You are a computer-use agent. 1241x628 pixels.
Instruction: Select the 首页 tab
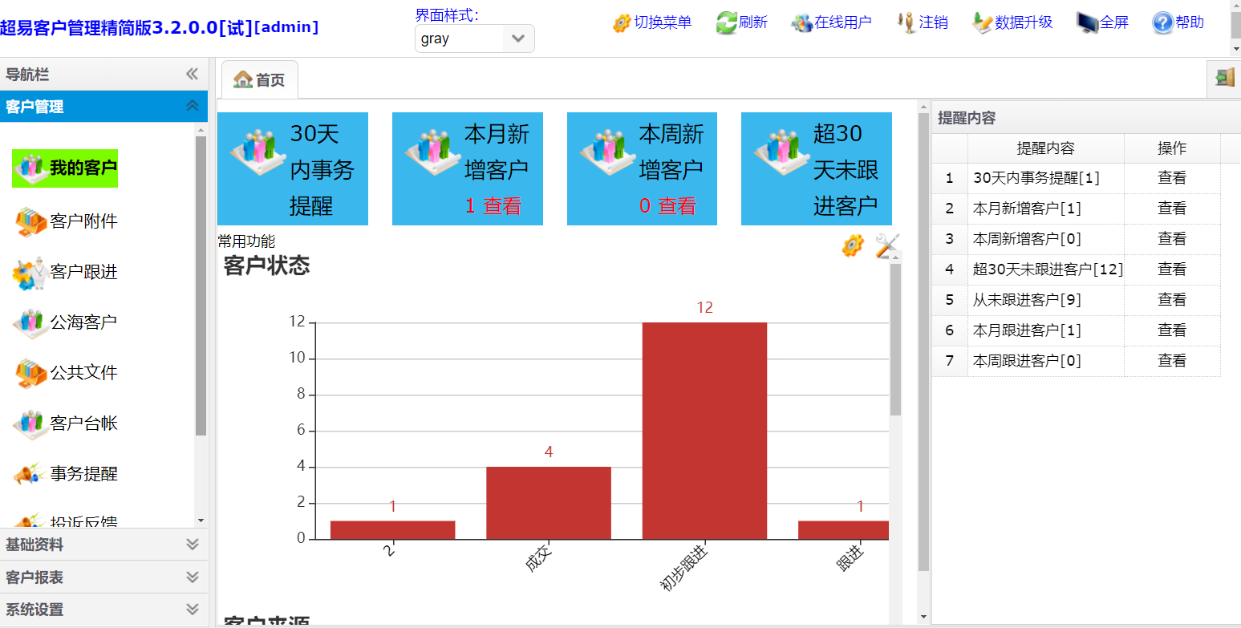[x=259, y=80]
